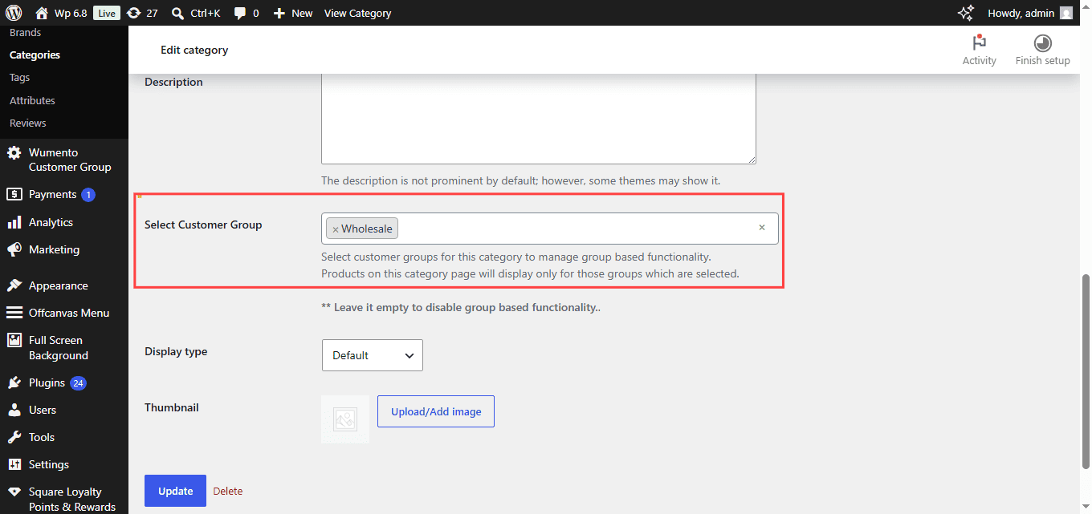Screen dimensions: 1092x514
Task: Open the updates icon showing 27
Action: coord(134,13)
